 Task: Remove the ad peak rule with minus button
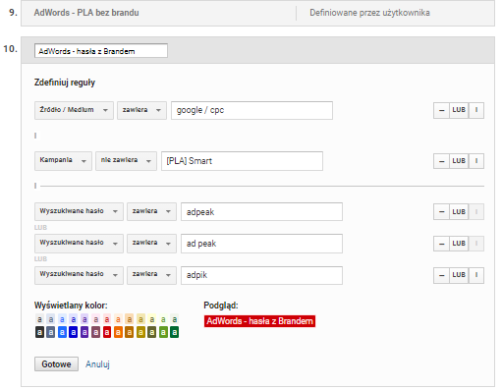tap(441, 244)
